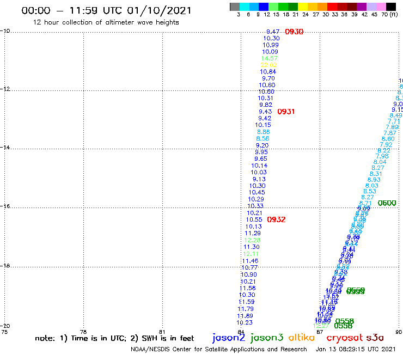Click the green 14.57 wave height value
Screen dimensions: 403x354
point(270,58)
